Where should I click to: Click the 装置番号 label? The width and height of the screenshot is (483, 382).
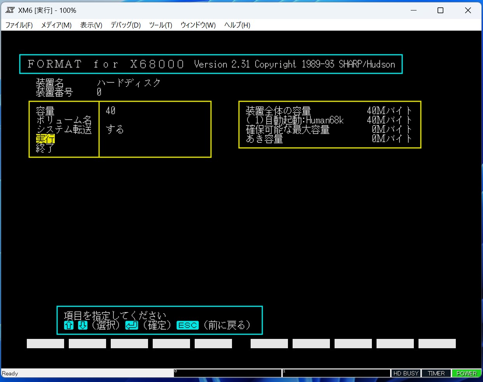coord(54,92)
